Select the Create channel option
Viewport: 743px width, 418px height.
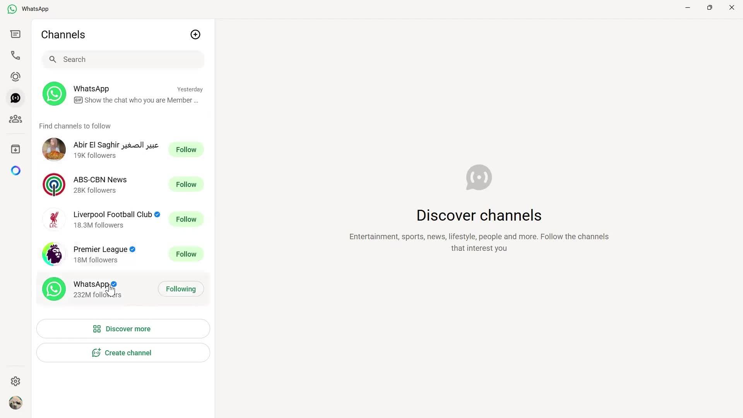click(123, 353)
